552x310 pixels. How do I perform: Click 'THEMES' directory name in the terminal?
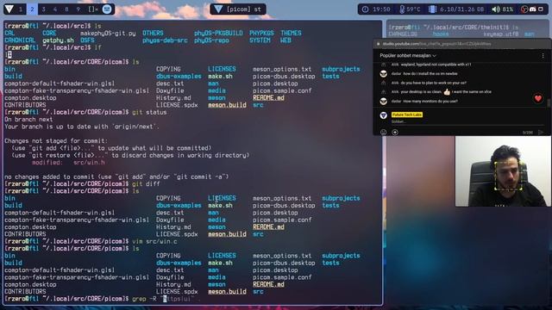[291, 34]
